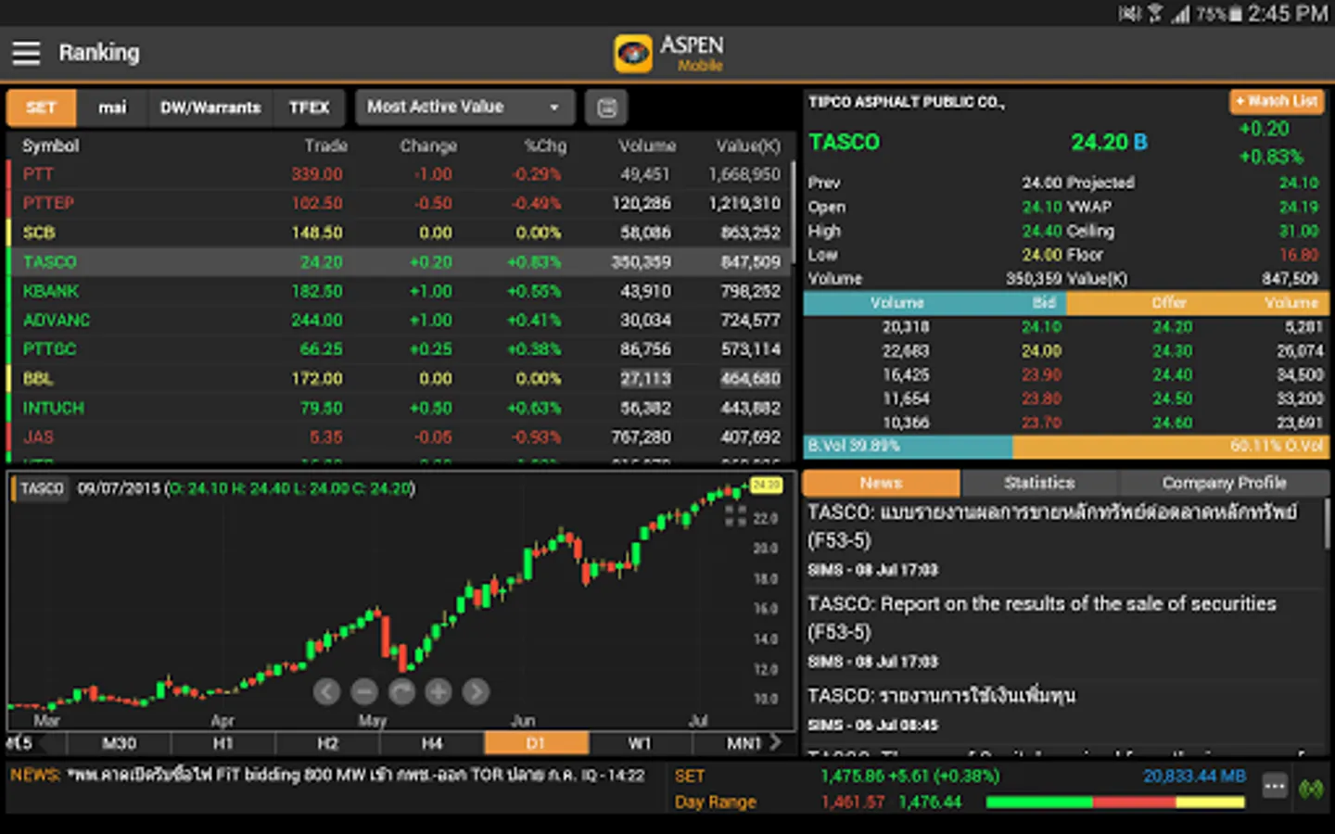Viewport: 1335px width, 834px height.
Task: Open the column layout icon beside the dropdown
Action: (x=607, y=107)
